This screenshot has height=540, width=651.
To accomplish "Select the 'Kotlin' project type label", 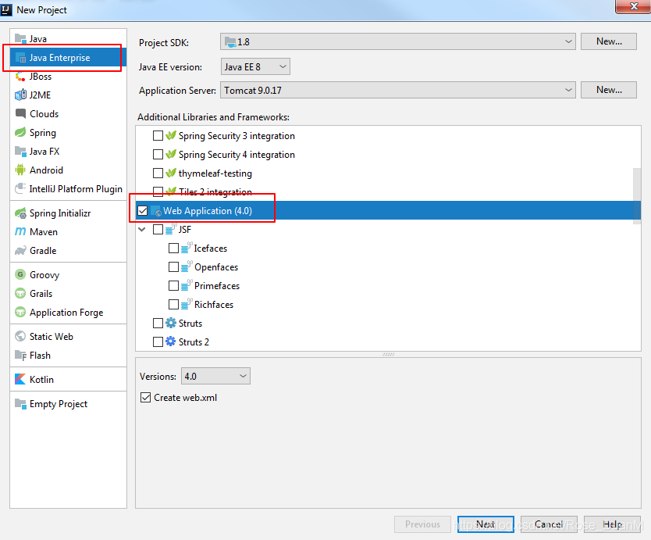I will point(41,380).
